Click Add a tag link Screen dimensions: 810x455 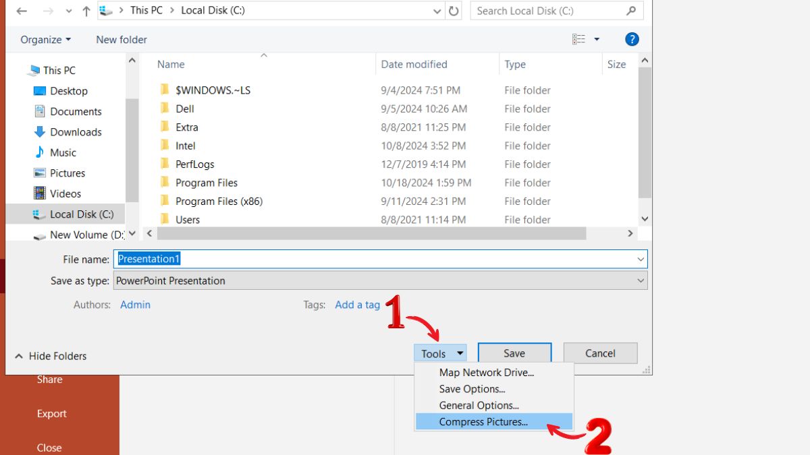point(358,305)
